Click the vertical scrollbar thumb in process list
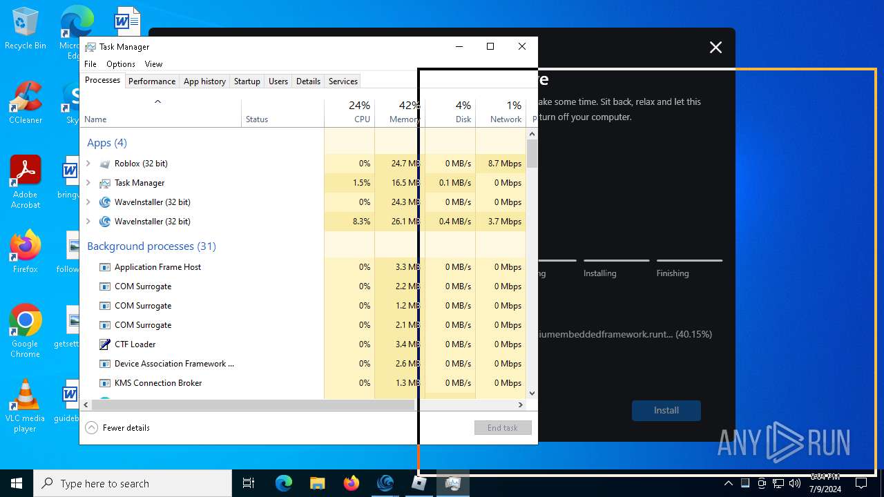The height and width of the screenshot is (497, 884). point(532,154)
